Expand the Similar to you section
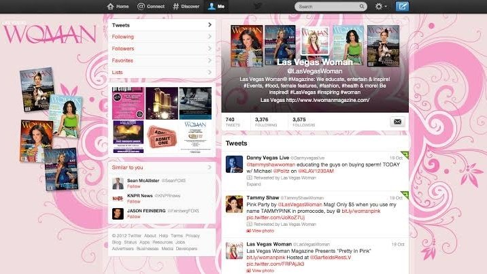The width and height of the screenshot is (487, 274). coord(162,167)
